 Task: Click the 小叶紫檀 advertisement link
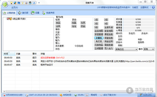tap(114, 7)
